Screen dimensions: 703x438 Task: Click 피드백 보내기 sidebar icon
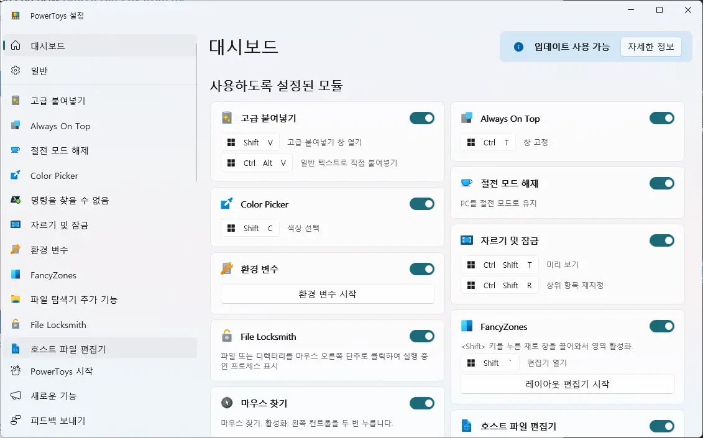tap(16, 420)
